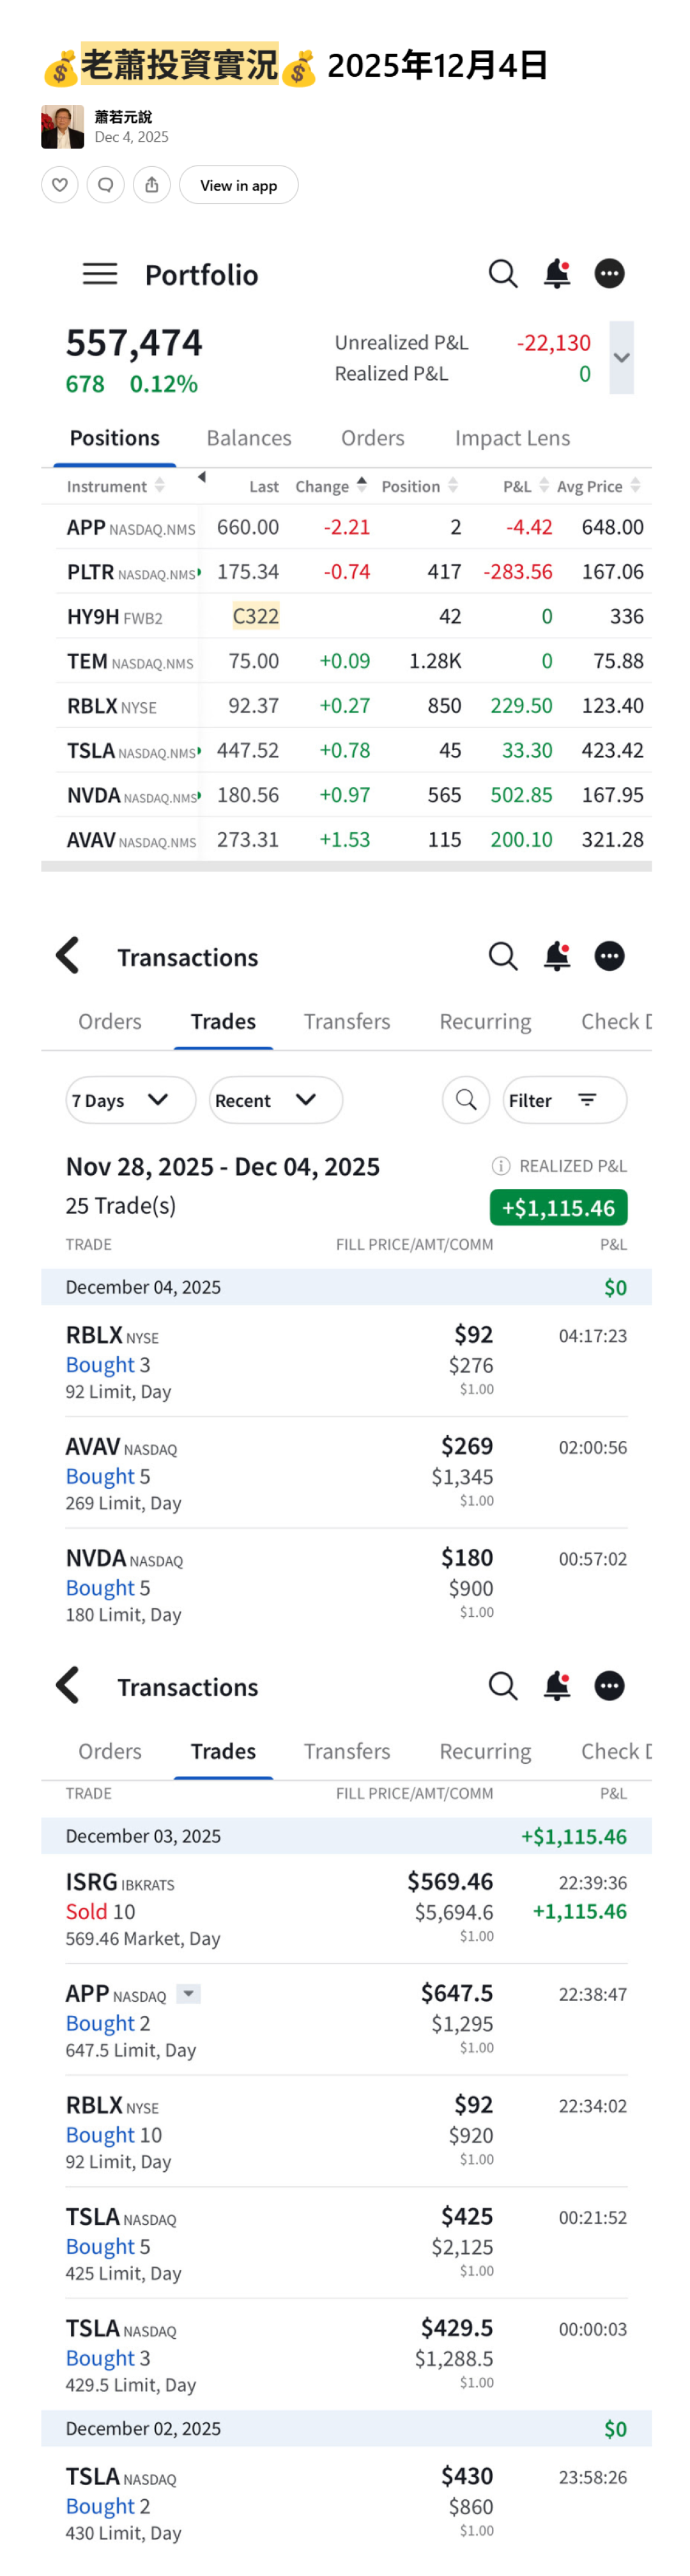The height and width of the screenshot is (2576, 690).
Task: Click the share upload icon
Action: tap(152, 185)
